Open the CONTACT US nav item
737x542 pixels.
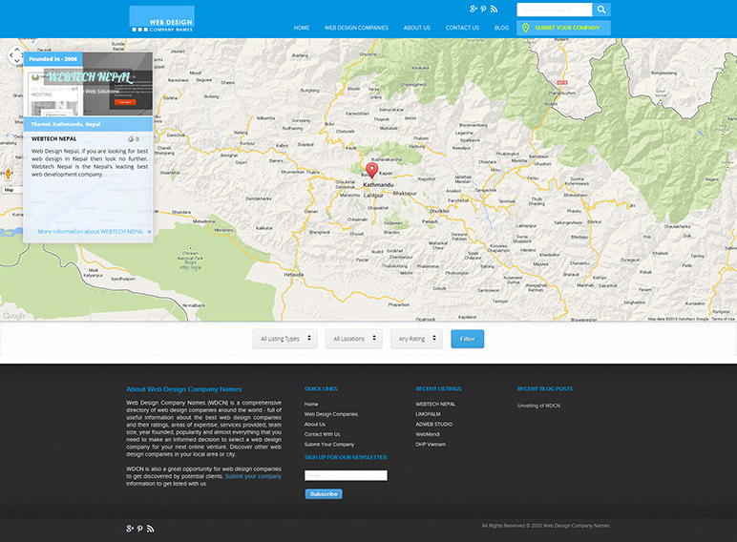point(462,28)
